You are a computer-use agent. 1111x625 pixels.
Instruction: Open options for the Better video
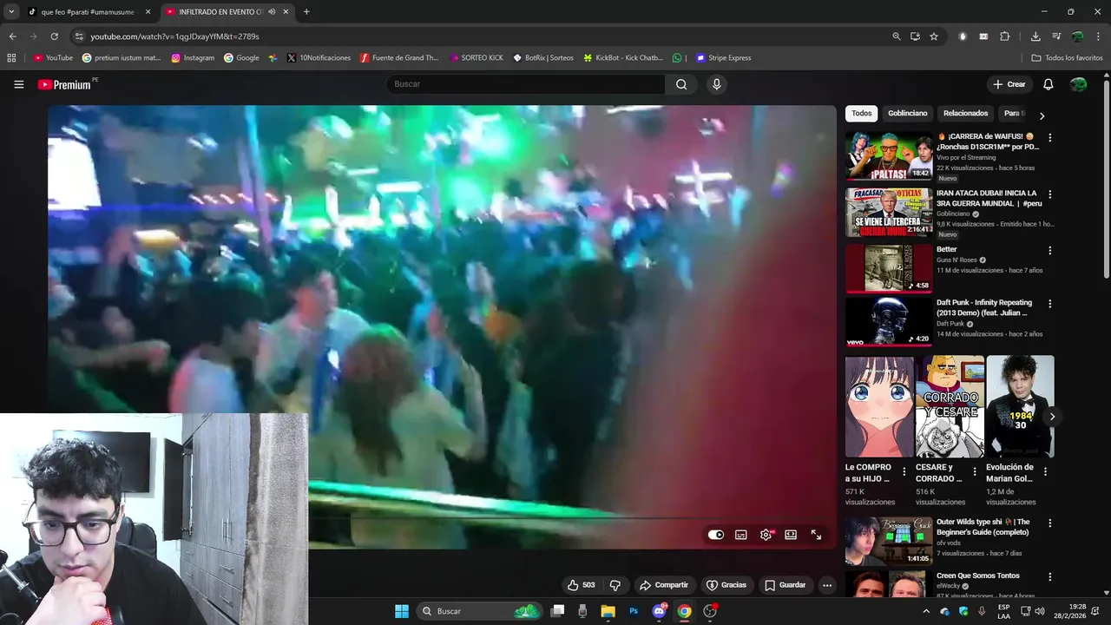1049,250
